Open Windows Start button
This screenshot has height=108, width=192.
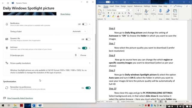coord(3,105)
